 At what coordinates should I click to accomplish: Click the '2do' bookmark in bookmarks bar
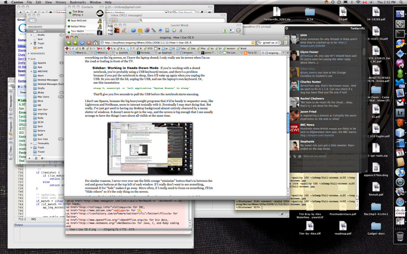click(x=191, y=48)
